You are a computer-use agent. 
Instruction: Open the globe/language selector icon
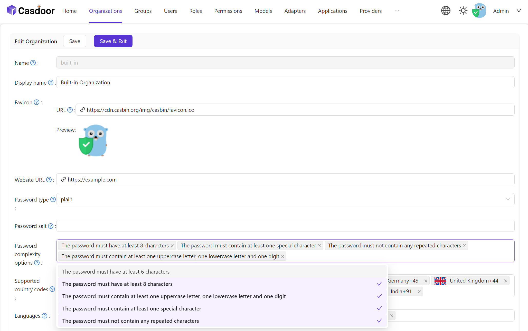click(446, 11)
